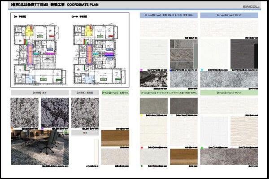
Task: Select the yellow room on the right floor plan
Action: pyautogui.click(x=89, y=31)
